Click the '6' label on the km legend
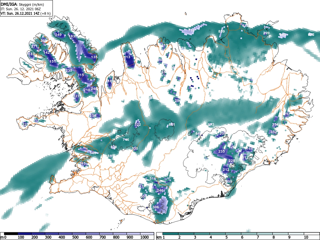 point(242,237)
